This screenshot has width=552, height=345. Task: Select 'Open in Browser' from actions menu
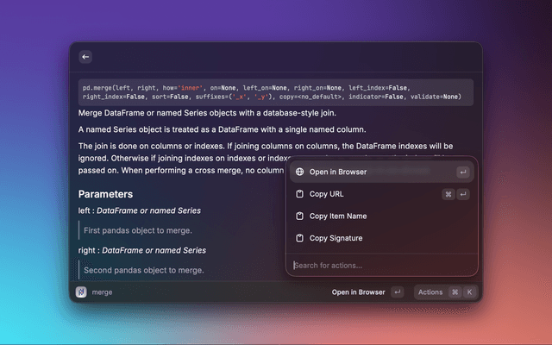coord(338,172)
